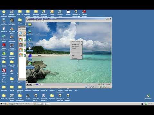Select host My Documents folder icon
The image size is (154, 115).
(4, 13)
